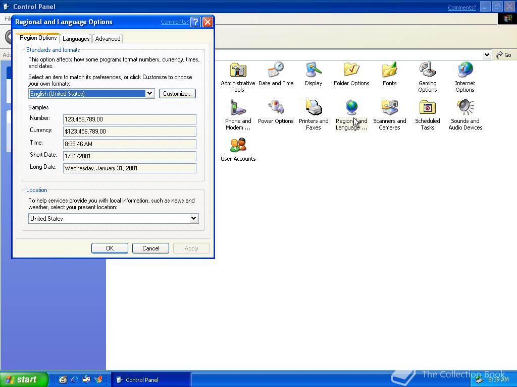
Task: Close the Regional and Language Options dialog
Action: (208, 22)
